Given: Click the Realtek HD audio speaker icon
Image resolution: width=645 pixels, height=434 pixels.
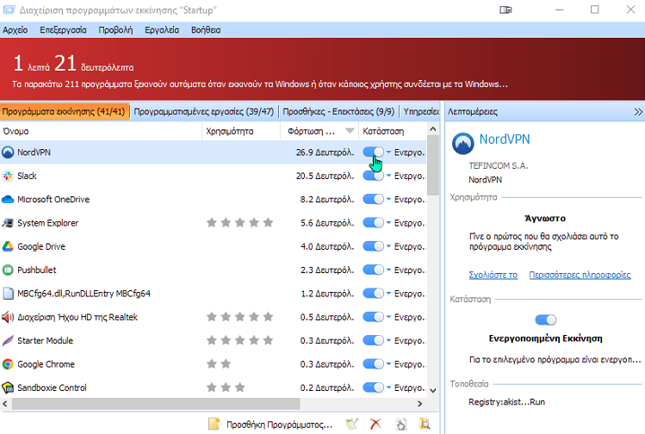Looking at the screenshot, I should pos(8,317).
